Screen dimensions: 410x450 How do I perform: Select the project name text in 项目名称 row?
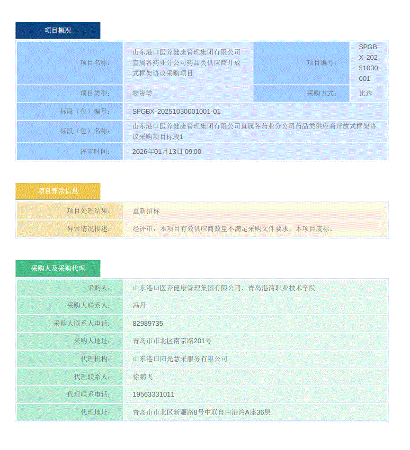click(186, 63)
